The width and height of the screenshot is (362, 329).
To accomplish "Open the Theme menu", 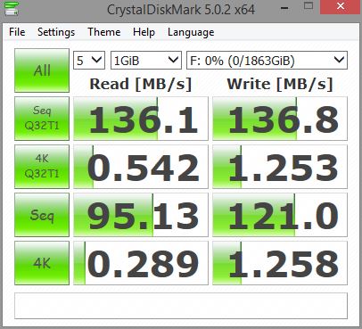I will [x=104, y=32].
